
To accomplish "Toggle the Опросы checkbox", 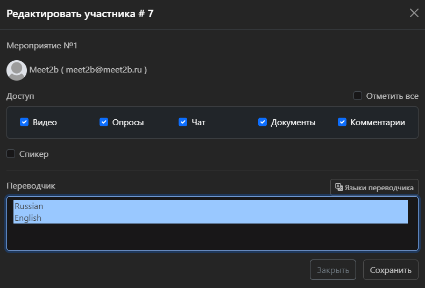I will coord(104,123).
